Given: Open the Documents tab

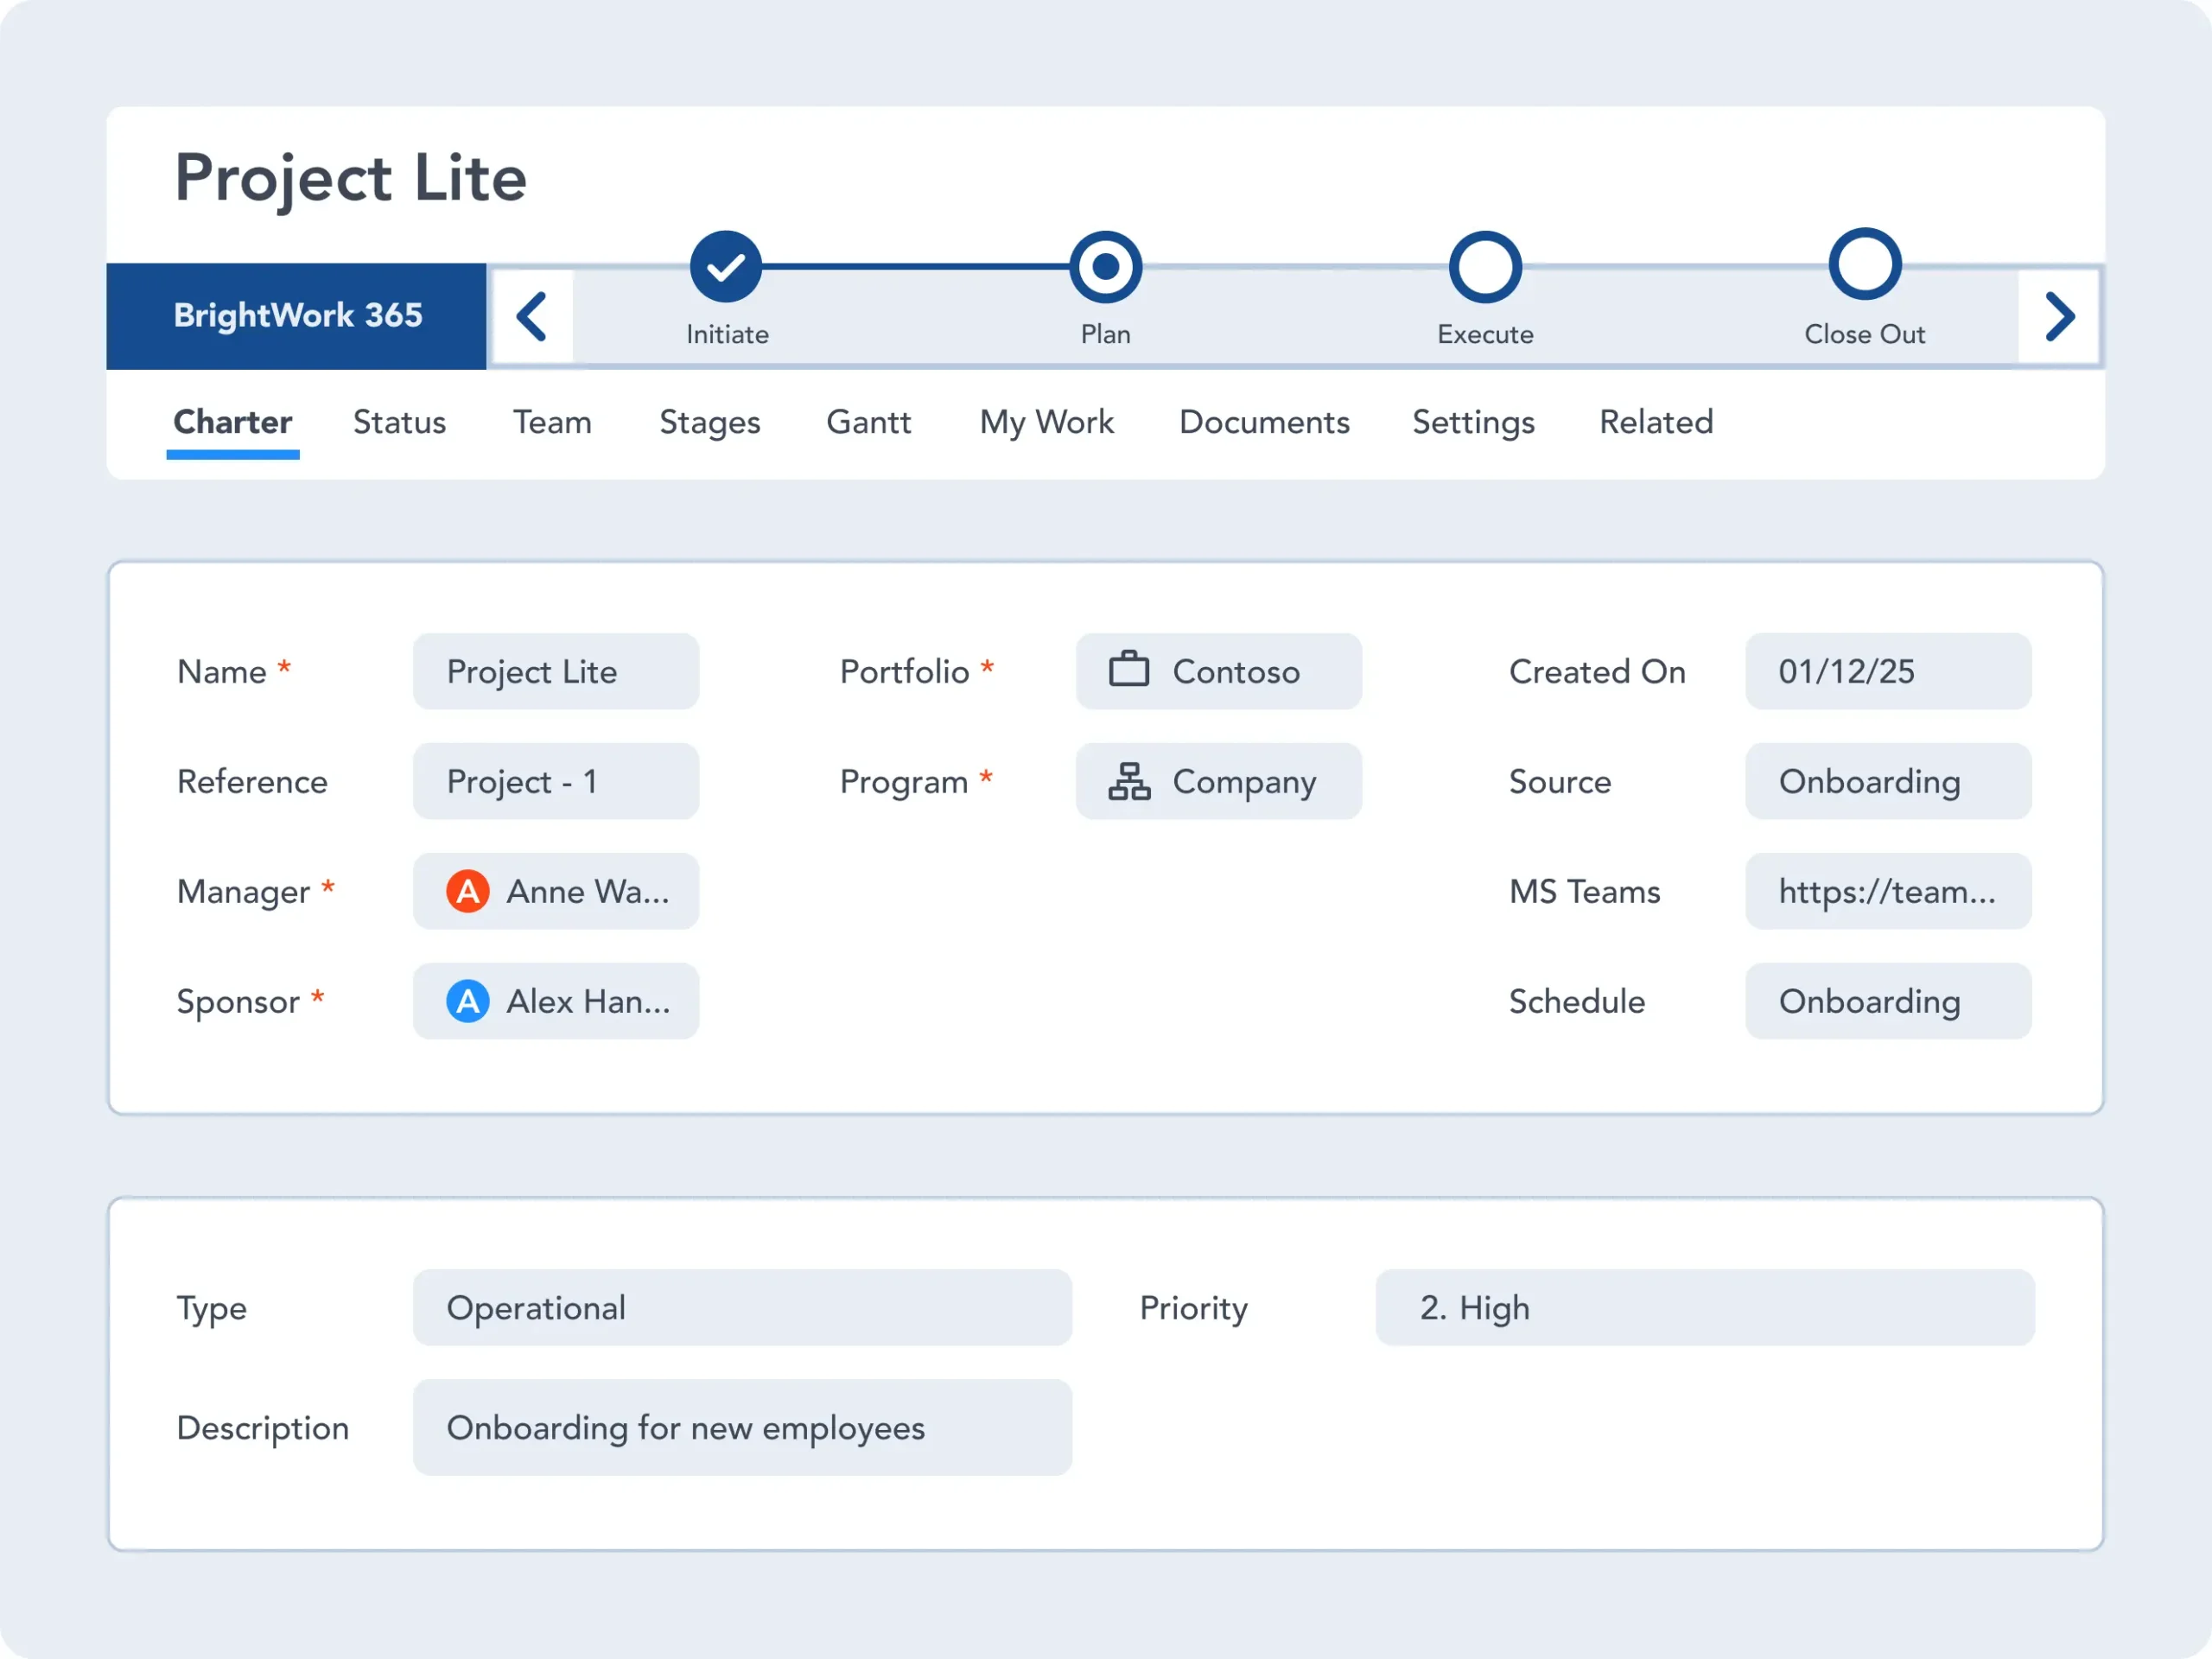Looking at the screenshot, I should coord(1264,422).
